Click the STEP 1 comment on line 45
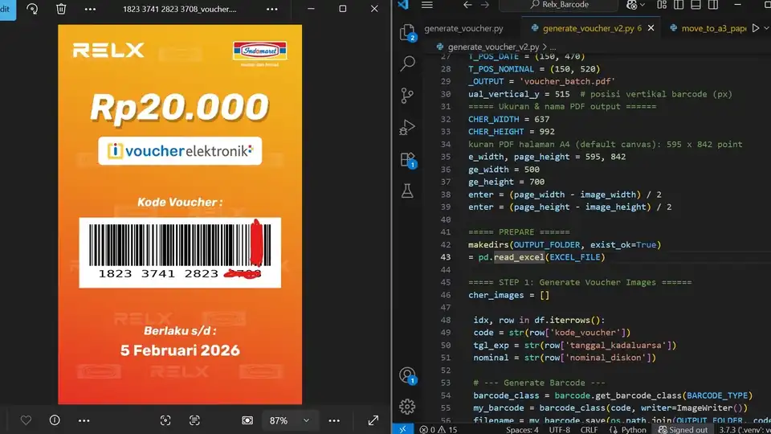 [x=580, y=282]
